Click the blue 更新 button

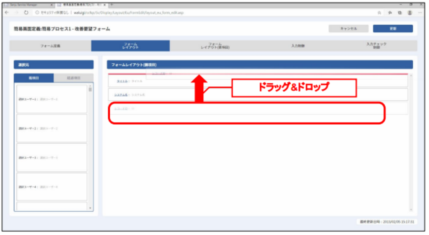coord(393,29)
